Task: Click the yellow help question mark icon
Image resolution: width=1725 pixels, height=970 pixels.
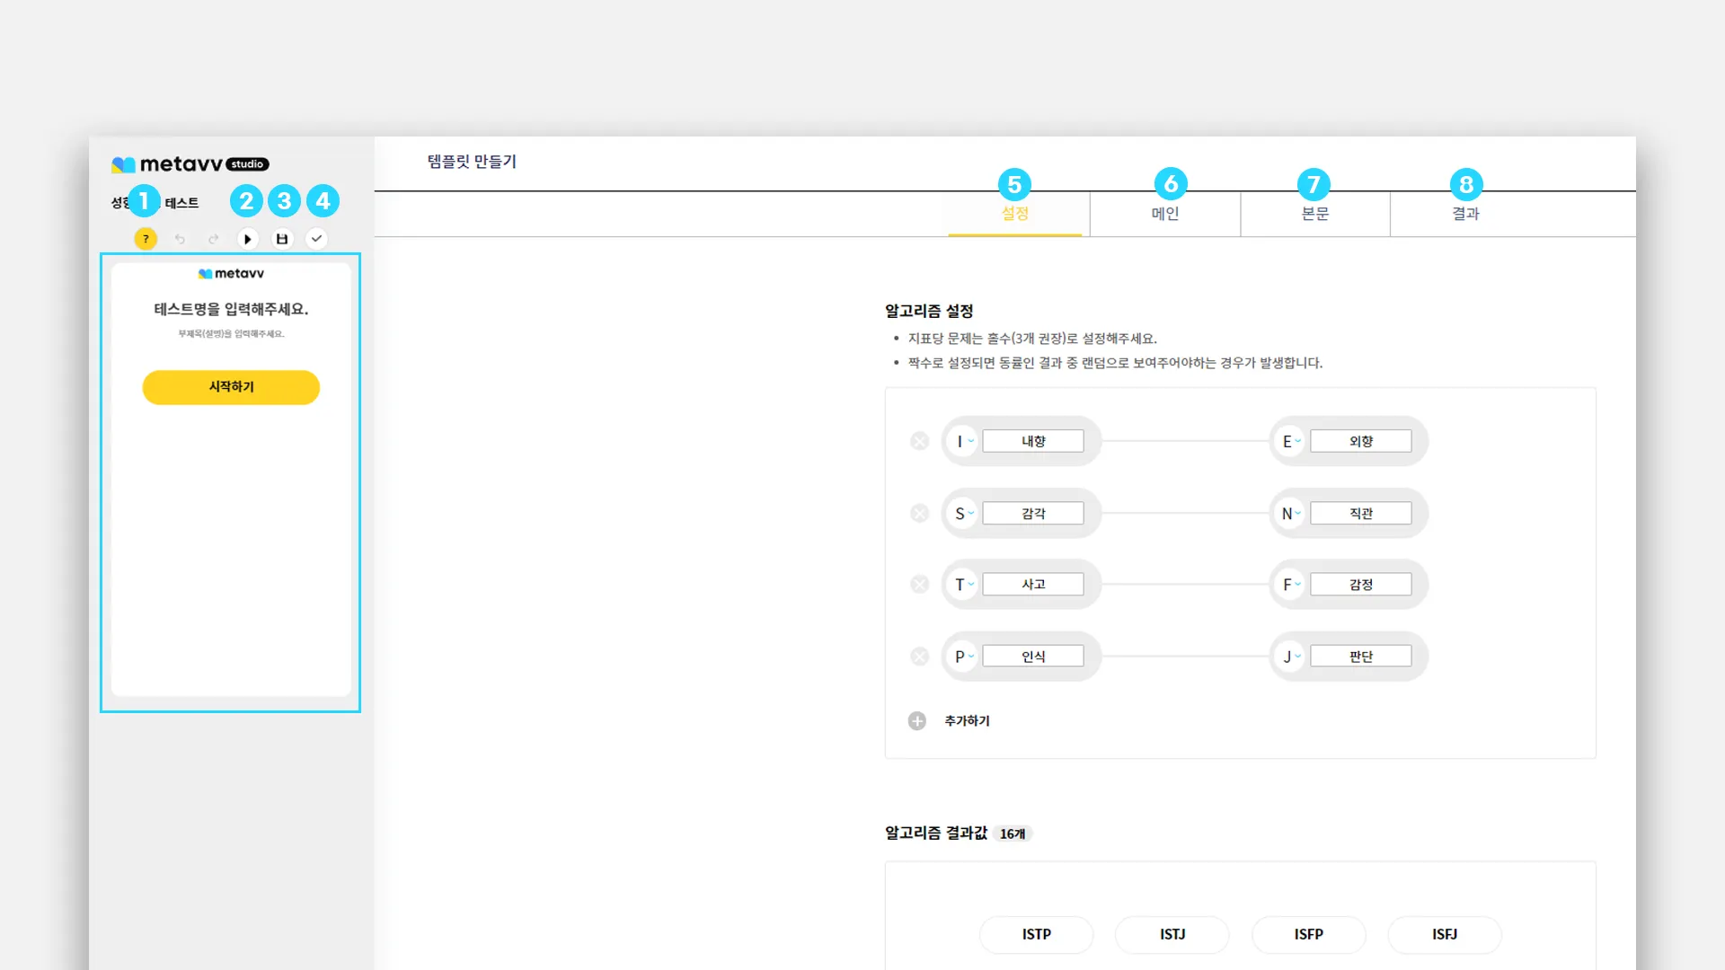Action: (x=146, y=239)
